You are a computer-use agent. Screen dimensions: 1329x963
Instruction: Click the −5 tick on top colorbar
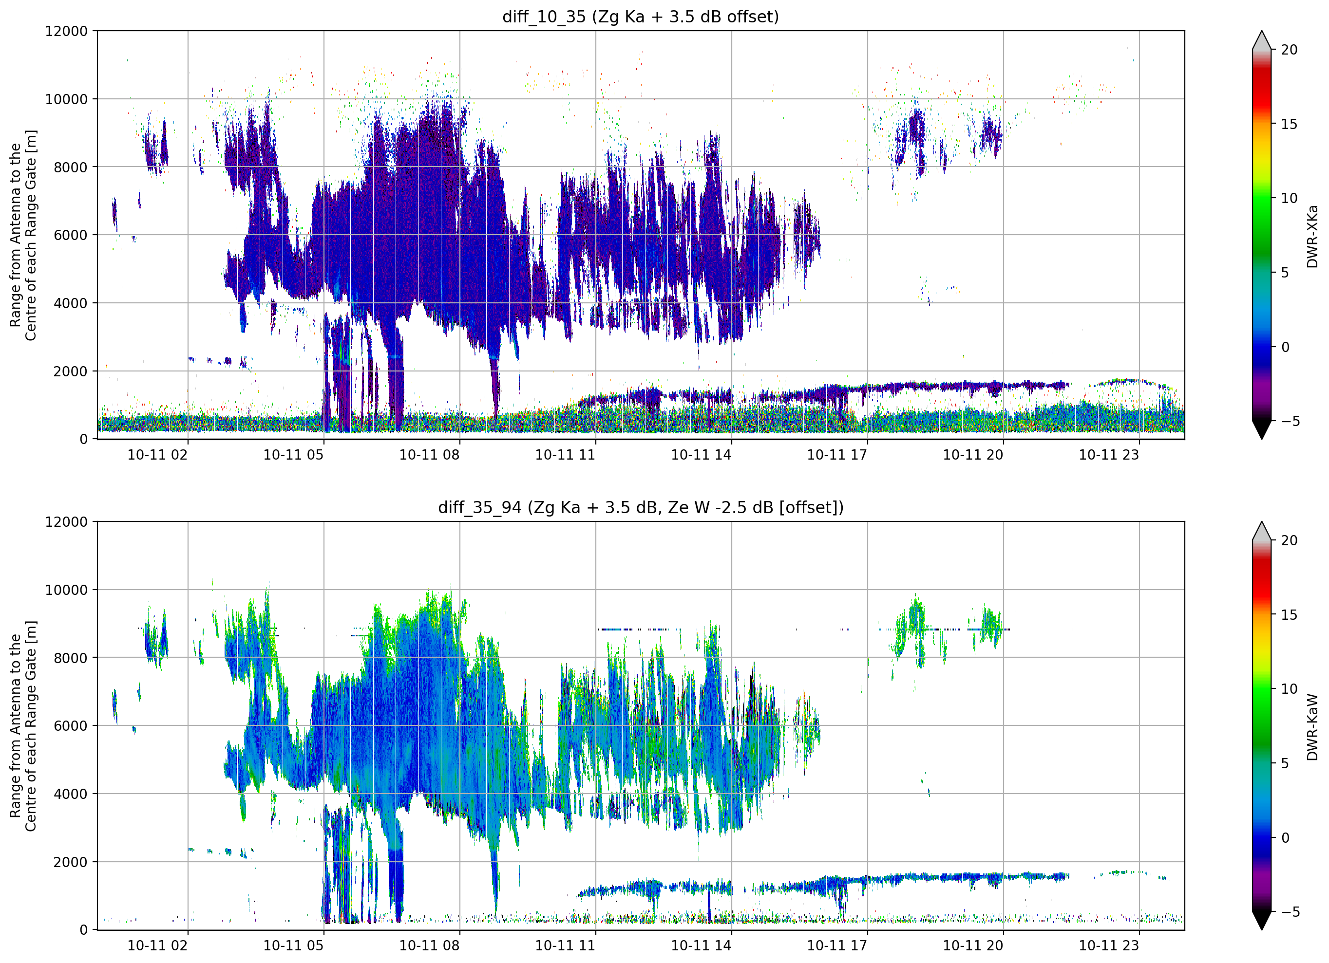[1291, 421]
